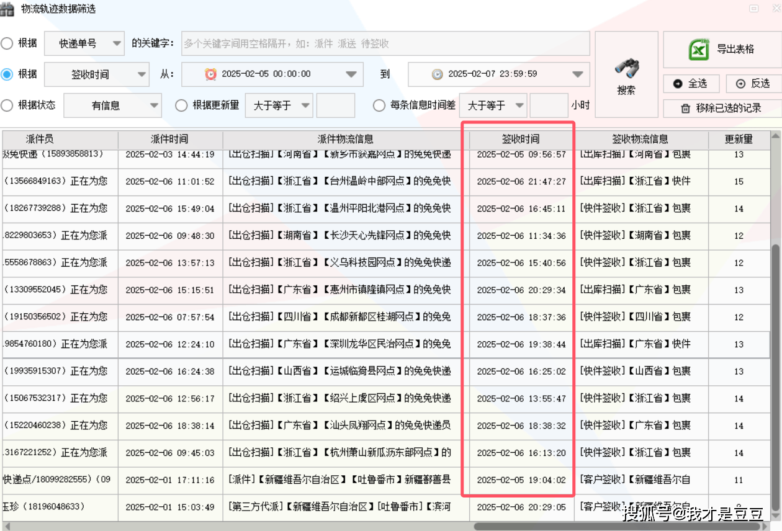Select the 根据状态 radio button
Image resolution: width=782 pixels, height=531 pixels.
click(x=7, y=105)
